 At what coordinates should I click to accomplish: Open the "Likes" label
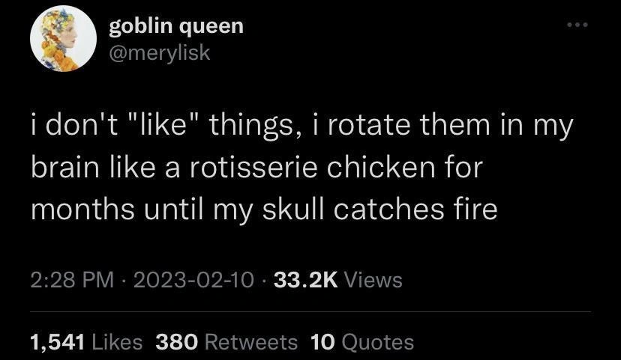[x=117, y=342]
